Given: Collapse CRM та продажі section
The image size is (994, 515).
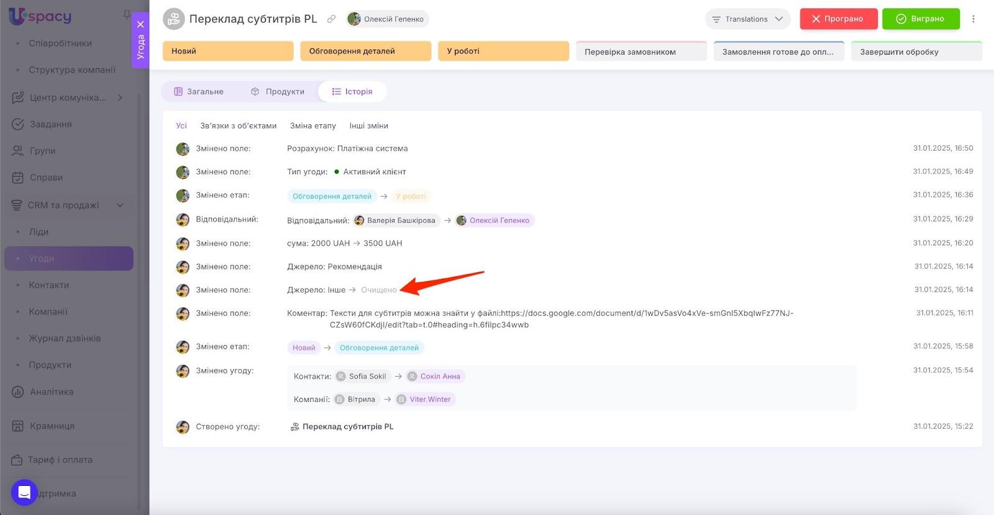Looking at the screenshot, I should click(120, 205).
